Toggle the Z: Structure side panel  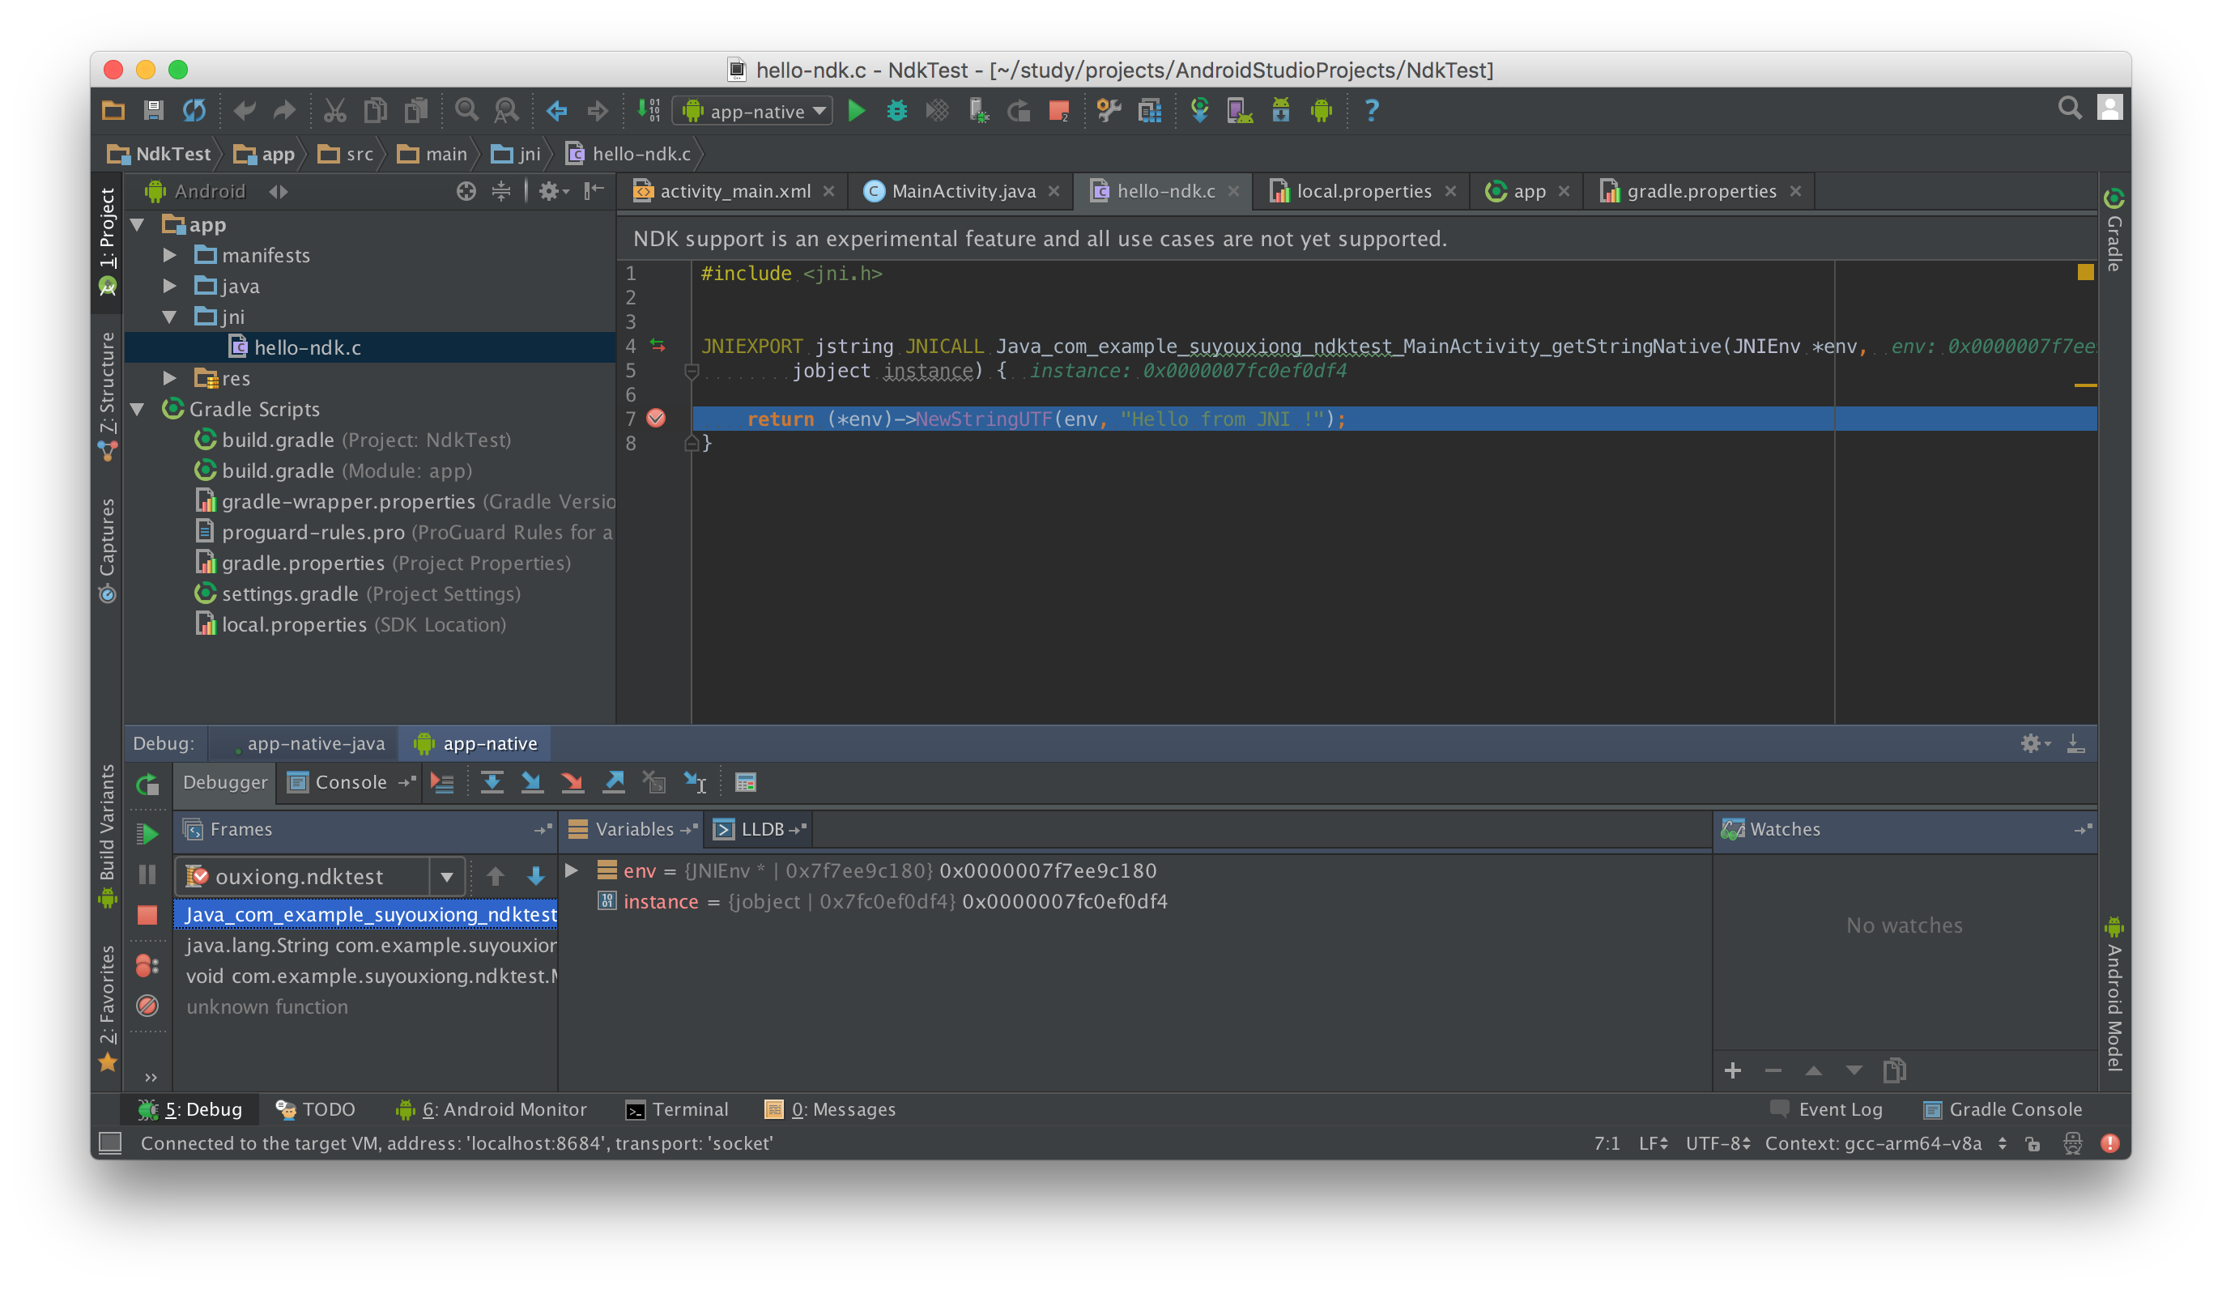pyautogui.click(x=107, y=396)
